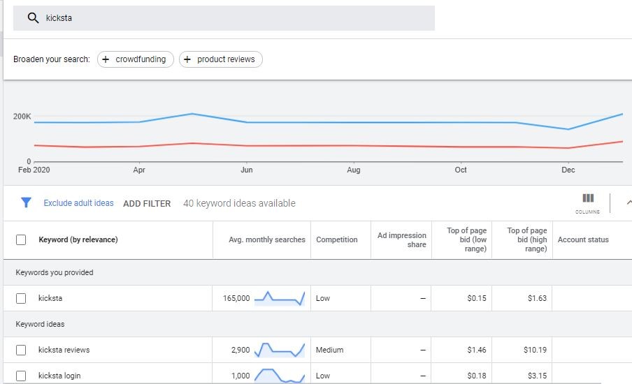Screen dimensions: 632x384
Task: Click the $0.18 low bid value
Action: point(477,376)
